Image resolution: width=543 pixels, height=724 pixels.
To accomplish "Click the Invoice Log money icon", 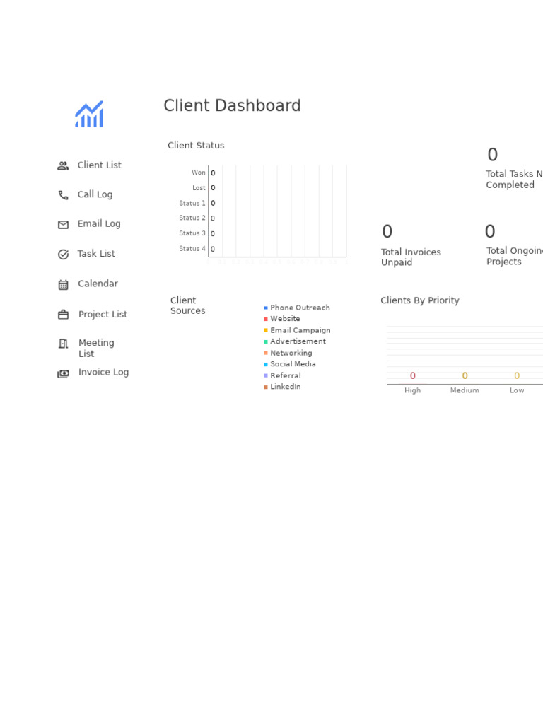I will pyautogui.click(x=63, y=373).
